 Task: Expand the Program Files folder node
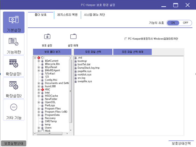click(x=39, y=109)
